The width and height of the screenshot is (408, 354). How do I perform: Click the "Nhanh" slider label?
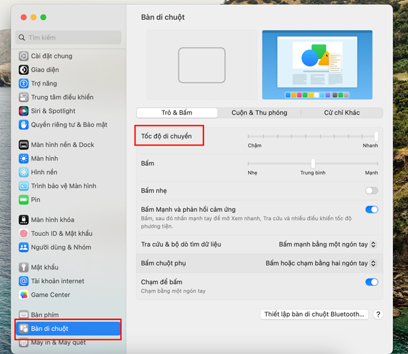371,145
